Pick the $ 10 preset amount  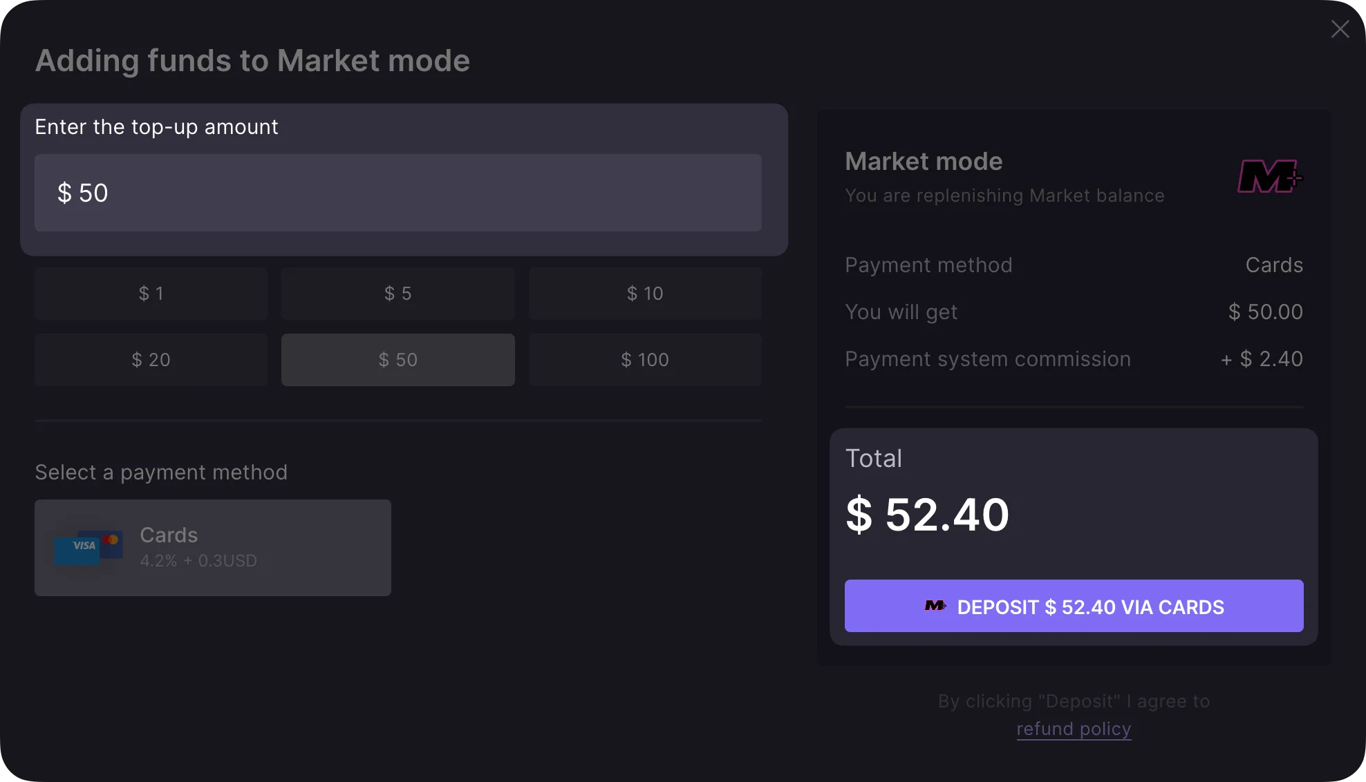[x=645, y=294]
